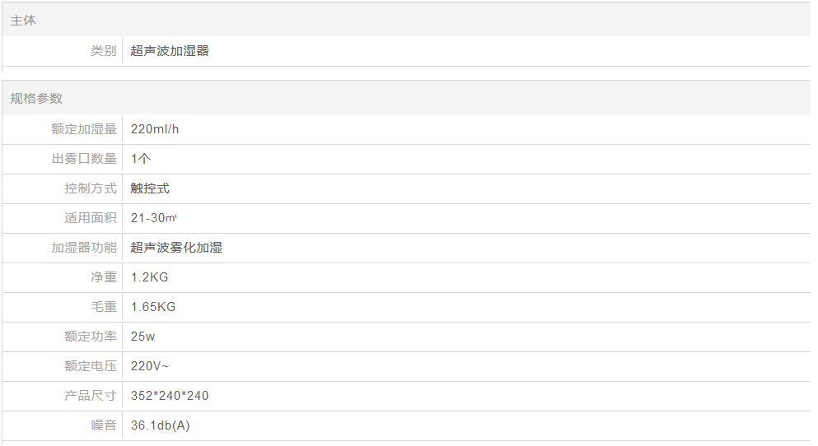
Task: Select the 噪音 label
Action: tap(104, 425)
